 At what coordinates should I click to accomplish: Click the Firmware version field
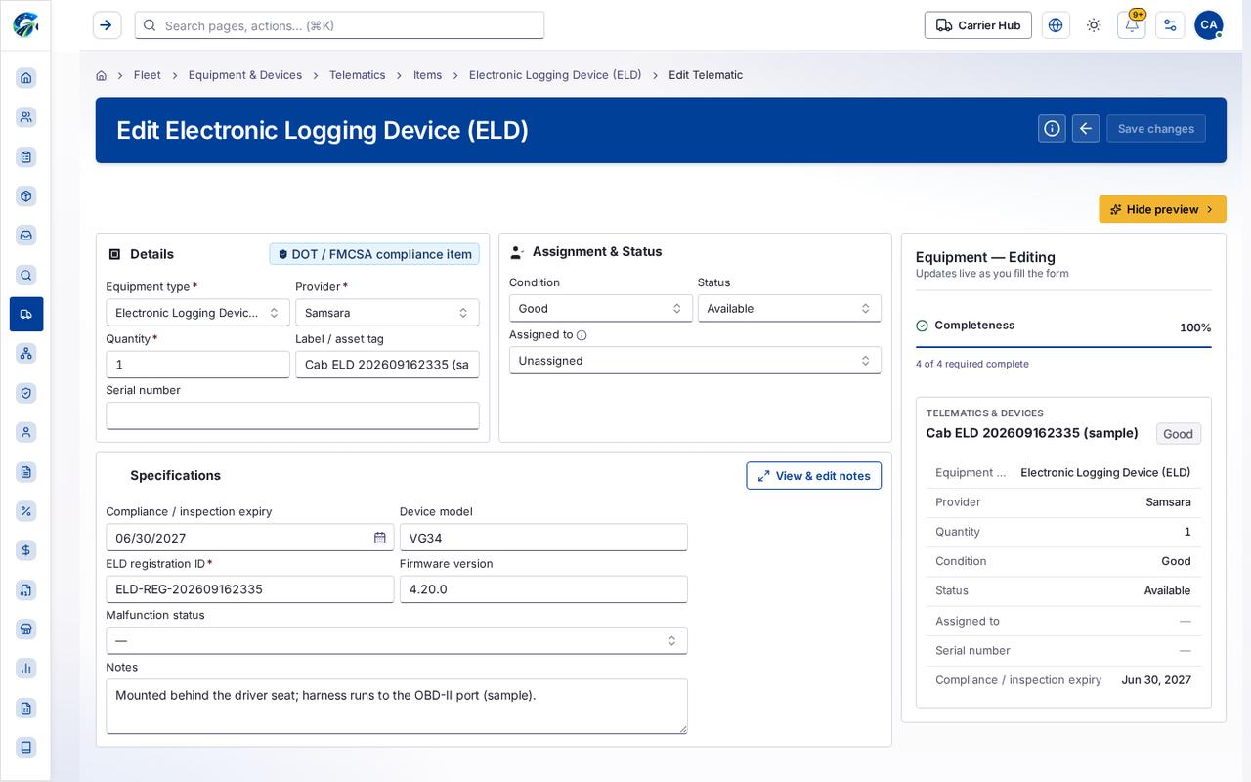543,589
